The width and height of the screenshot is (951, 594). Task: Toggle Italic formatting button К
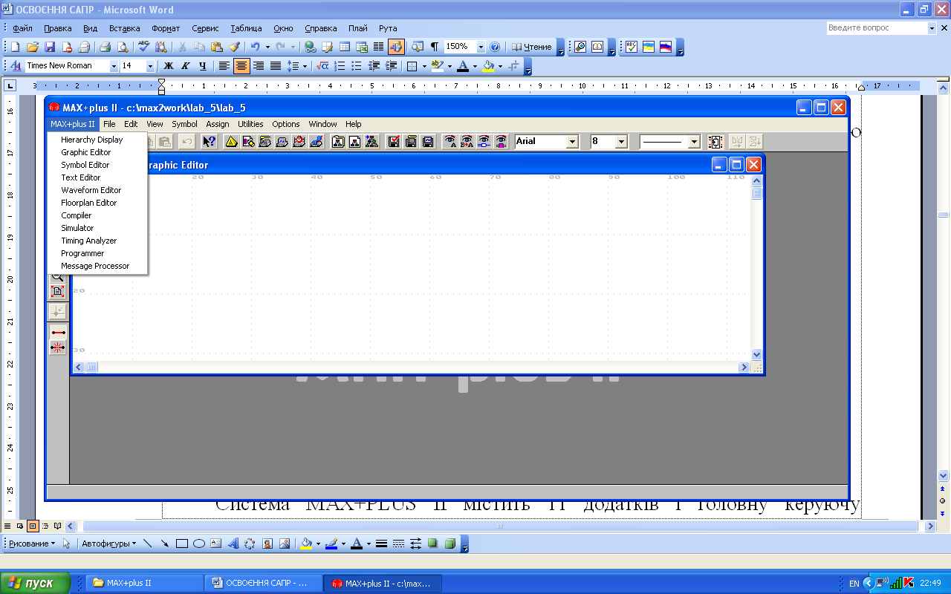[186, 66]
